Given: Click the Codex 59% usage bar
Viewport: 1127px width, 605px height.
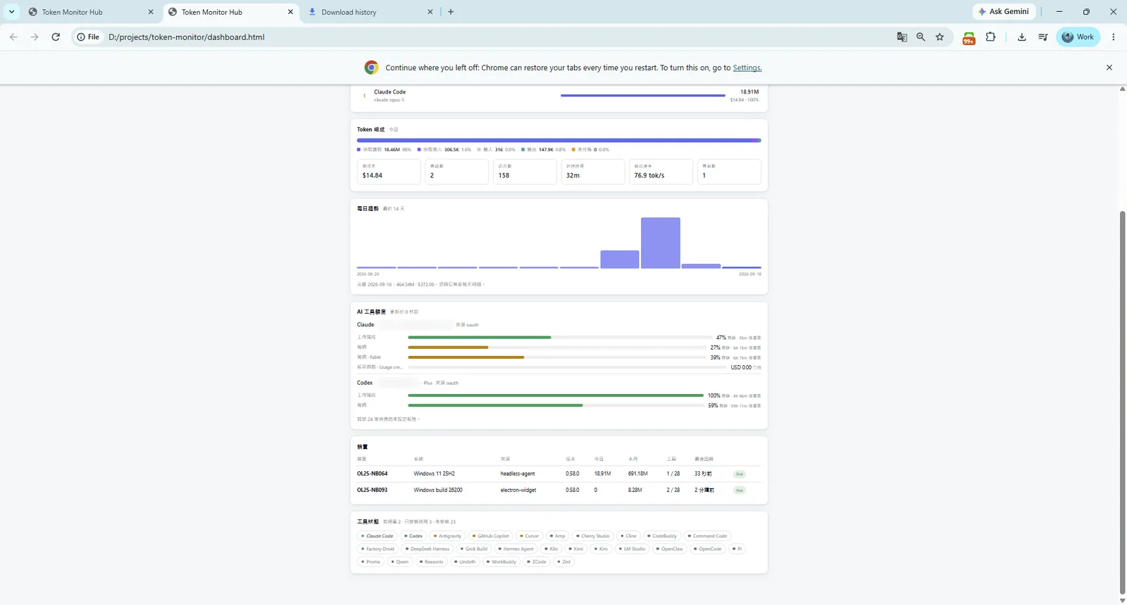Looking at the screenshot, I should [x=495, y=405].
